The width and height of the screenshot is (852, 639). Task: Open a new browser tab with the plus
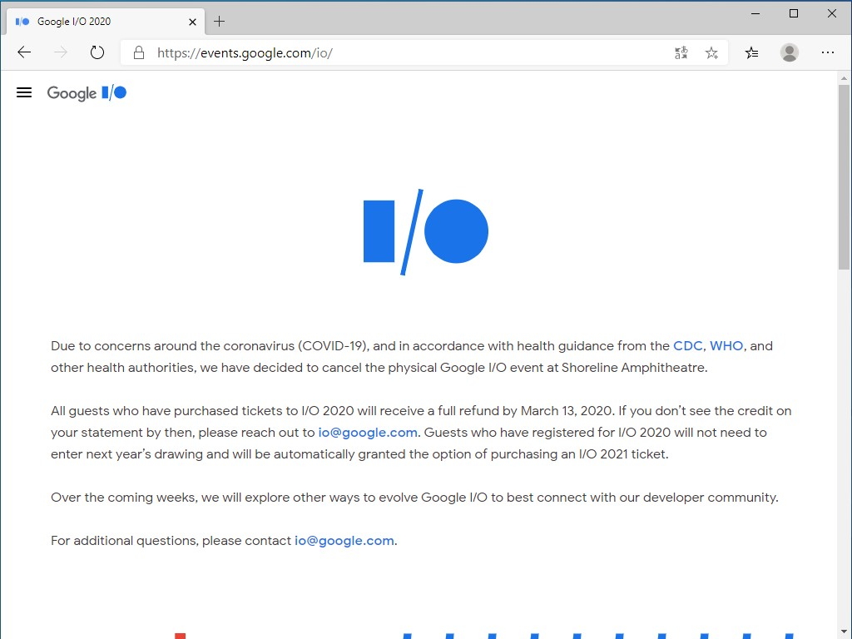219,21
